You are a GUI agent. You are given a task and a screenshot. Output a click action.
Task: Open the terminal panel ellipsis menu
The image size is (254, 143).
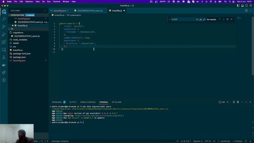click(x=242, y=102)
